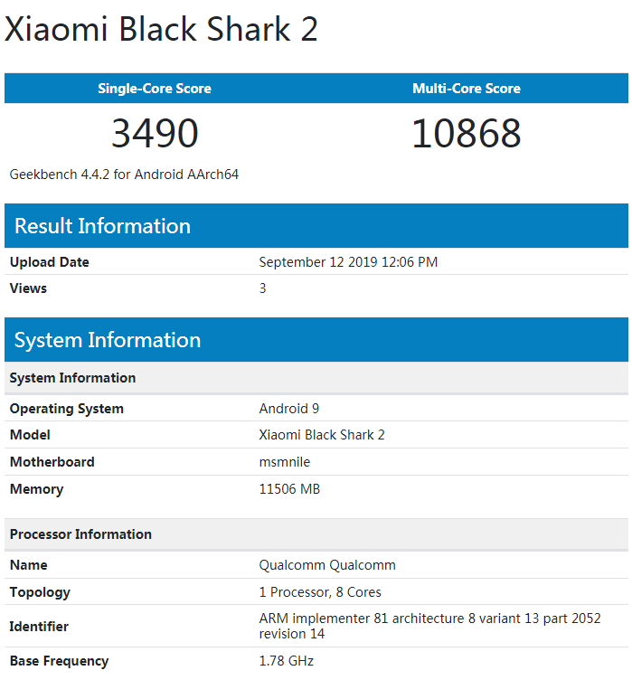632x680 pixels.
Task: Click the Xiaomi Black Shark 2 page title
Action: pos(162,29)
